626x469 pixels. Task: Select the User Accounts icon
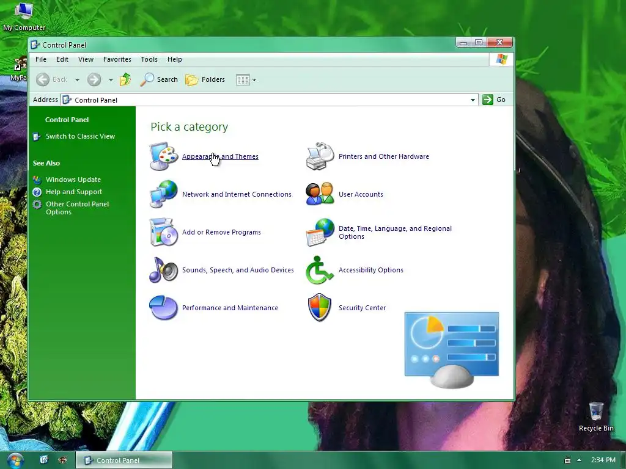(320, 194)
